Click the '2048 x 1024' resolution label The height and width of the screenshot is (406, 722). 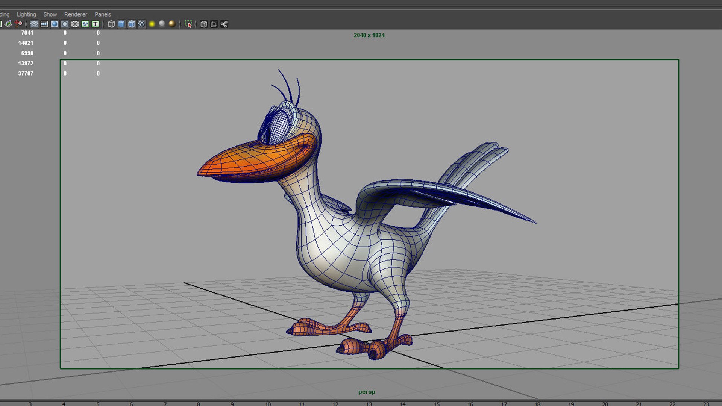coord(369,35)
